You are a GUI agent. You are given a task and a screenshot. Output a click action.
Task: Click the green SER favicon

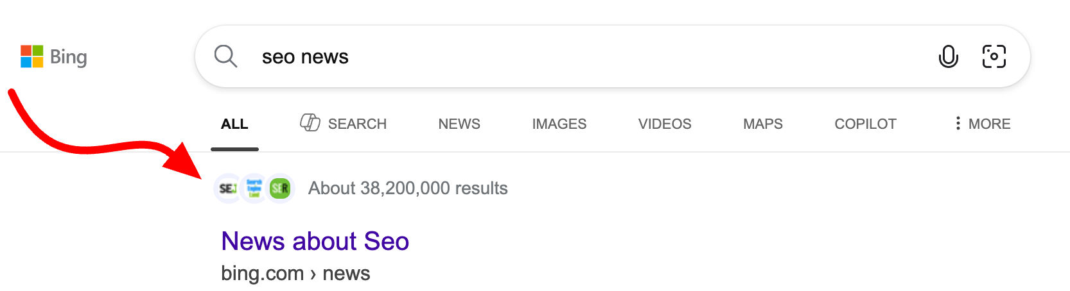280,188
